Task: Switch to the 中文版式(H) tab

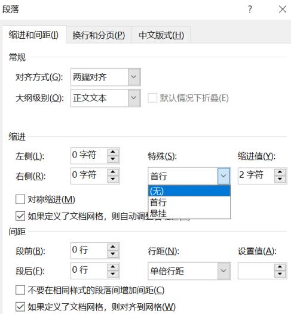Action: pyautogui.click(x=161, y=35)
